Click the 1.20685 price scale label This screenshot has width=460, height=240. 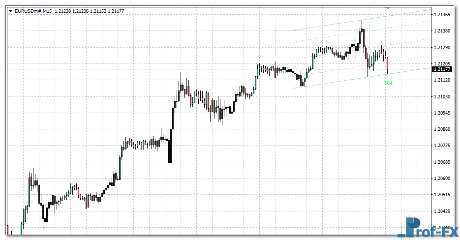tap(443, 162)
